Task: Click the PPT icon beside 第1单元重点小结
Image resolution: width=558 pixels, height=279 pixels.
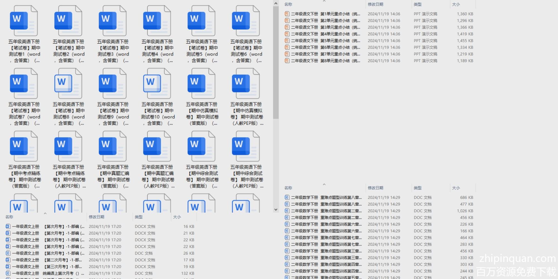Action: pyautogui.click(x=287, y=14)
